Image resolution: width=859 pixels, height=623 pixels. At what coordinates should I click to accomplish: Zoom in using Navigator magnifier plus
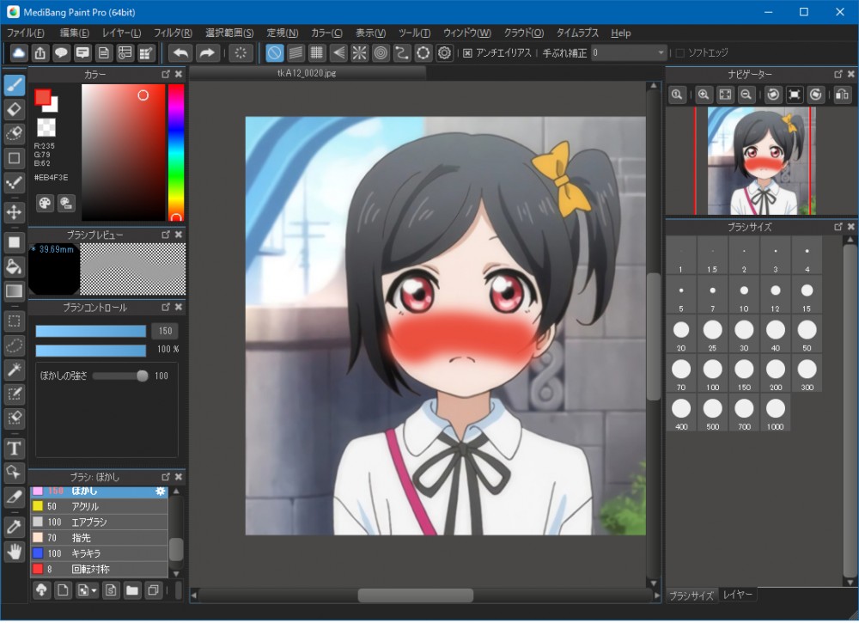click(x=704, y=95)
